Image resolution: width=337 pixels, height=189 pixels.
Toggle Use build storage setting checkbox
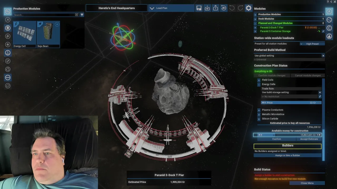[320, 92]
